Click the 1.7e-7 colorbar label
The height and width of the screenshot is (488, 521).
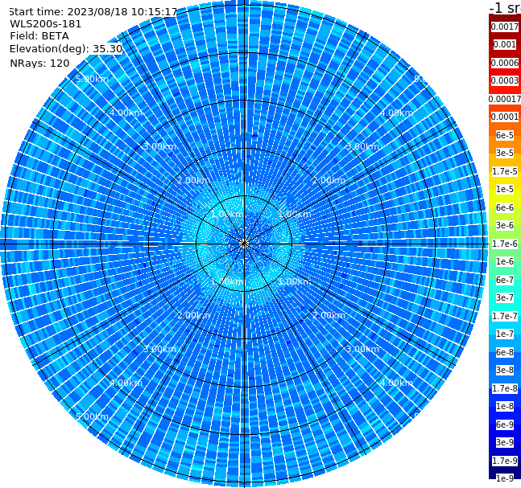[505, 316]
